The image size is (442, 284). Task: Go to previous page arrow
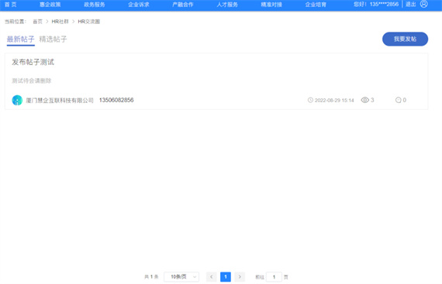[x=212, y=277]
